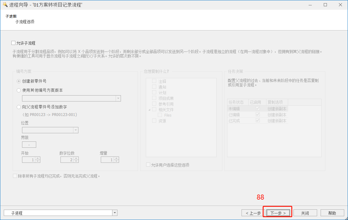The width and height of the screenshot is (348, 220).
Task: 选择"向父流程零件号添加数字"单选按钮
Action: 19,107
